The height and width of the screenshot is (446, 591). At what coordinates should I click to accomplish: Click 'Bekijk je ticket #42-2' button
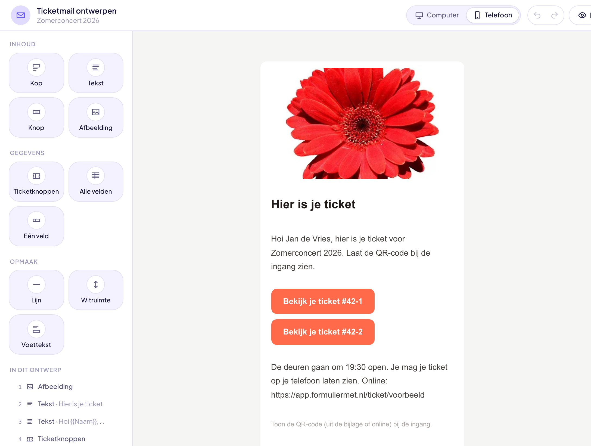pyautogui.click(x=323, y=332)
